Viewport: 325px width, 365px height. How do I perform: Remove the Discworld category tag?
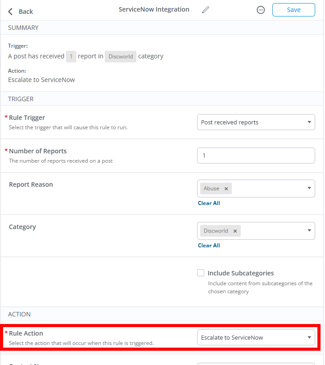pyautogui.click(x=235, y=231)
